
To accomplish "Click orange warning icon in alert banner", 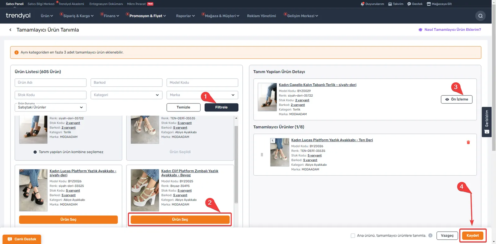I will coord(16,52).
